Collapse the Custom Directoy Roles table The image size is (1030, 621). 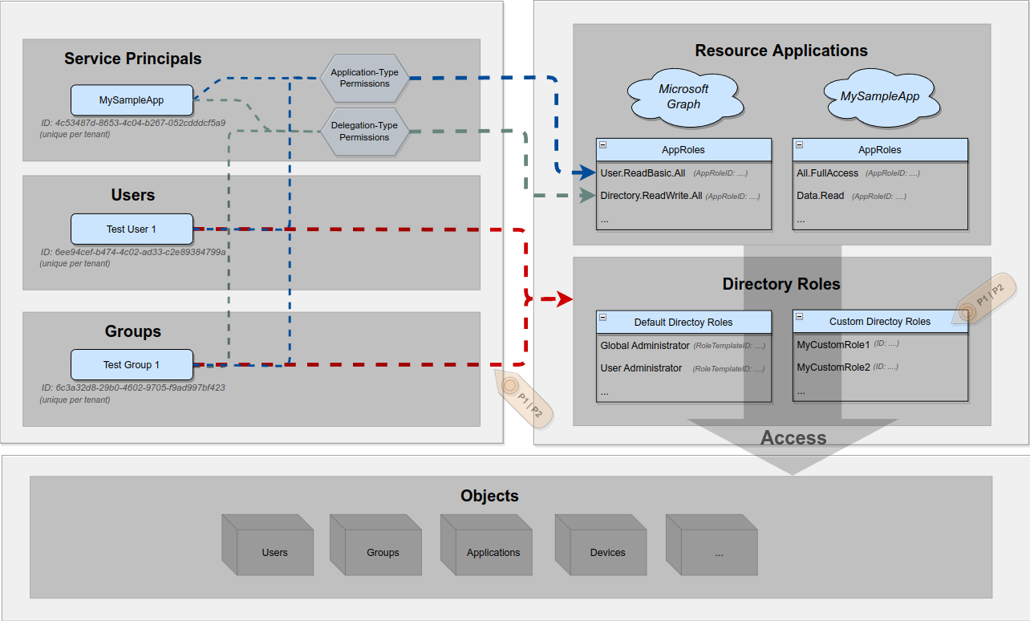(799, 318)
